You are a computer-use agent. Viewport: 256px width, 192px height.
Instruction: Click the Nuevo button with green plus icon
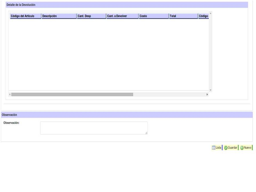pyautogui.click(x=246, y=148)
